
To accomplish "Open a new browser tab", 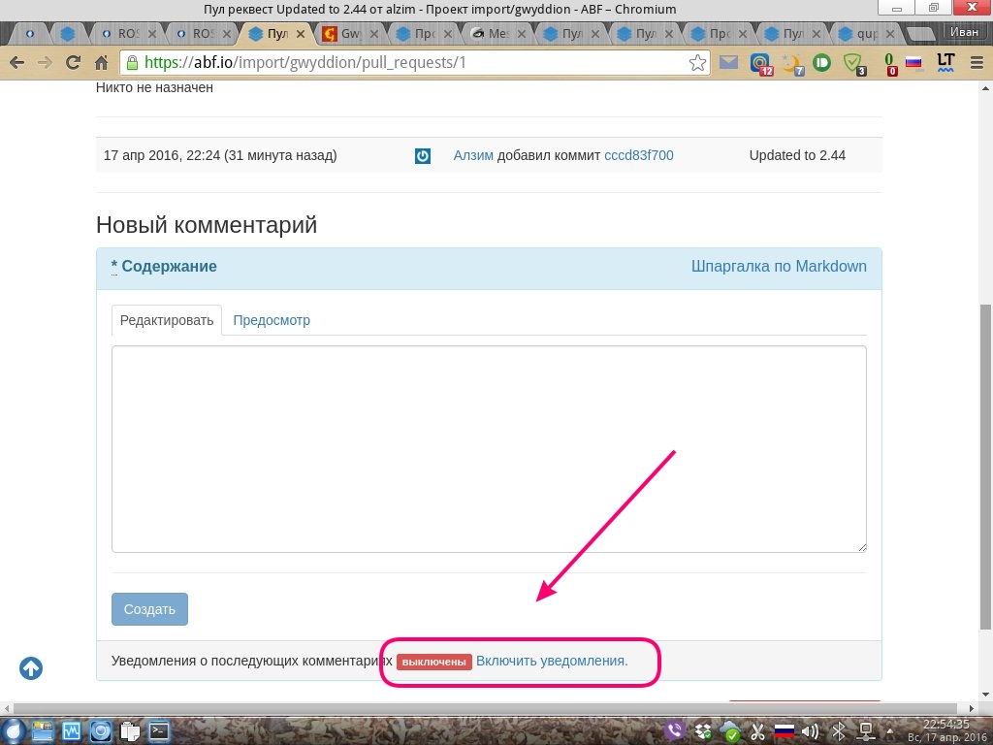I will coord(921,34).
